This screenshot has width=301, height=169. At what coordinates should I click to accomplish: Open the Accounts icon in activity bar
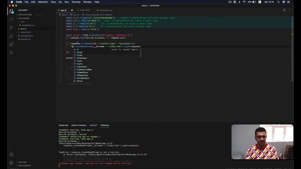tap(11, 154)
